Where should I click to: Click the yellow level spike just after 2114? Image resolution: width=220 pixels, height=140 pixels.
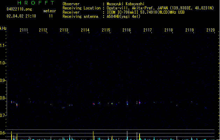point(93,135)
